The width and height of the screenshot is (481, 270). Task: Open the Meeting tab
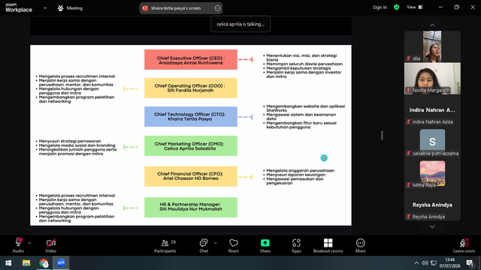pos(70,8)
